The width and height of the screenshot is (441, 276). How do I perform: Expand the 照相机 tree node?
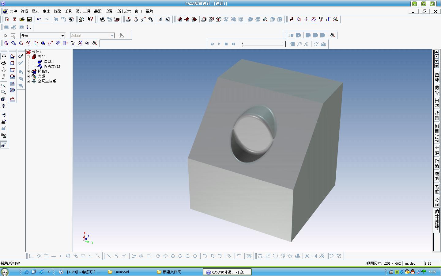28,71
